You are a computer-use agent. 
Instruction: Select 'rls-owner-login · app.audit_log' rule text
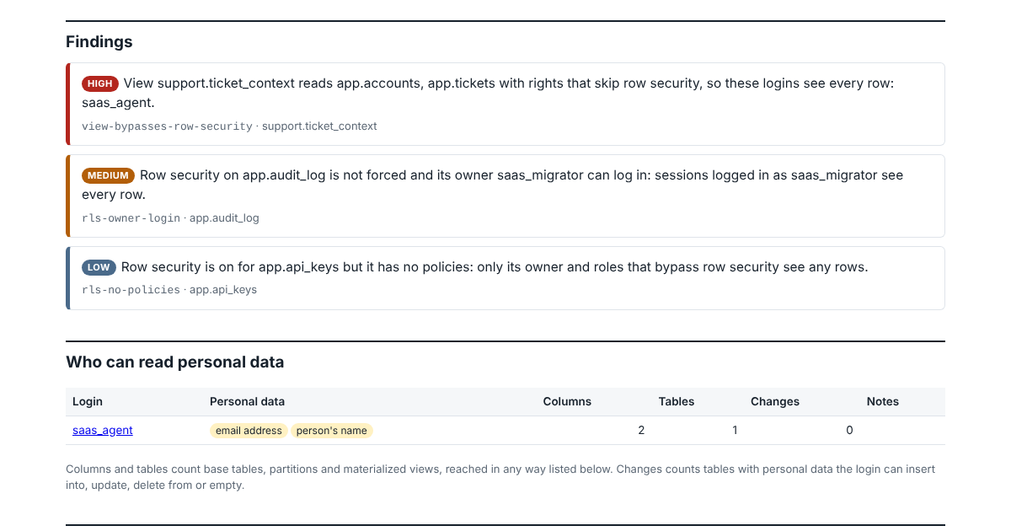coord(170,217)
